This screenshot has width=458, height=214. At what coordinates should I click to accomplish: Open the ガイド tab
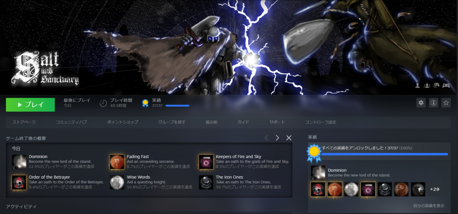click(x=243, y=122)
